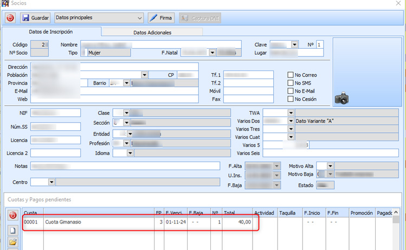
Task: Click the blank page icon in the Cuotas panel
Action: 13,229
